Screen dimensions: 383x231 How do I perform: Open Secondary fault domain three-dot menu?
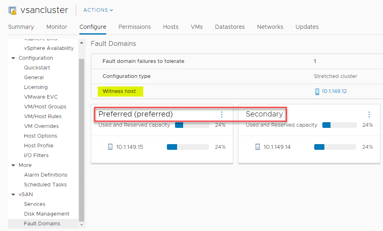coord(369,114)
